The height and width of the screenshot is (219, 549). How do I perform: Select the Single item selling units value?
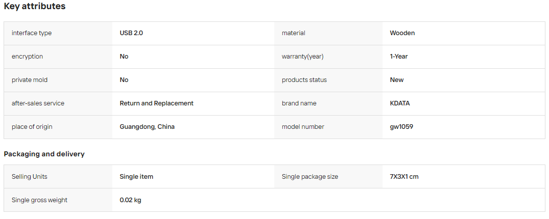136,177
